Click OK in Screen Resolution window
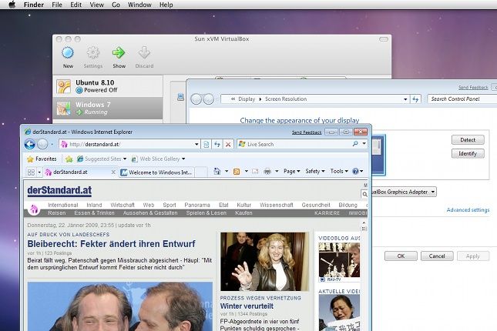This screenshot has width=497, height=331. point(401,256)
